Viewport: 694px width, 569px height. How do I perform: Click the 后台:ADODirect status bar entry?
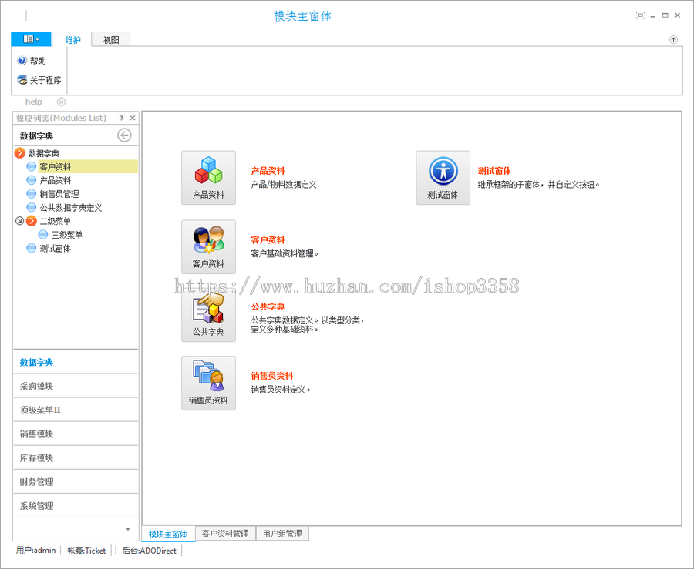click(x=149, y=551)
